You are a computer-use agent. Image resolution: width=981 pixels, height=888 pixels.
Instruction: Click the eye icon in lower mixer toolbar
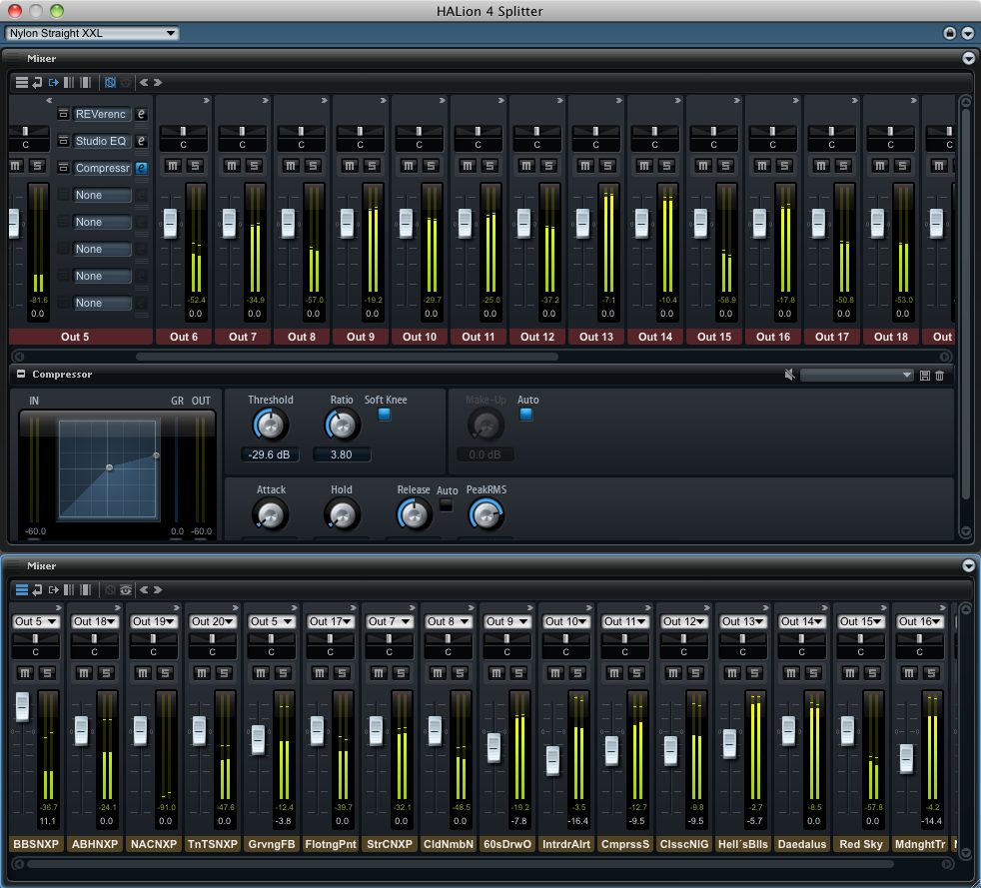tap(126, 589)
